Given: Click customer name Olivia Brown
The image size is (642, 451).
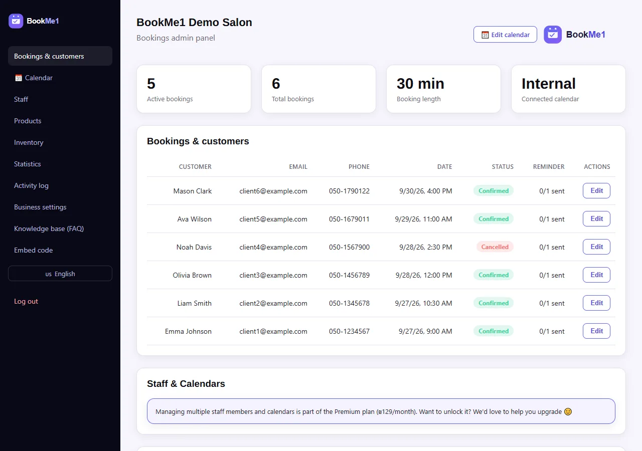Looking at the screenshot, I should click(192, 275).
